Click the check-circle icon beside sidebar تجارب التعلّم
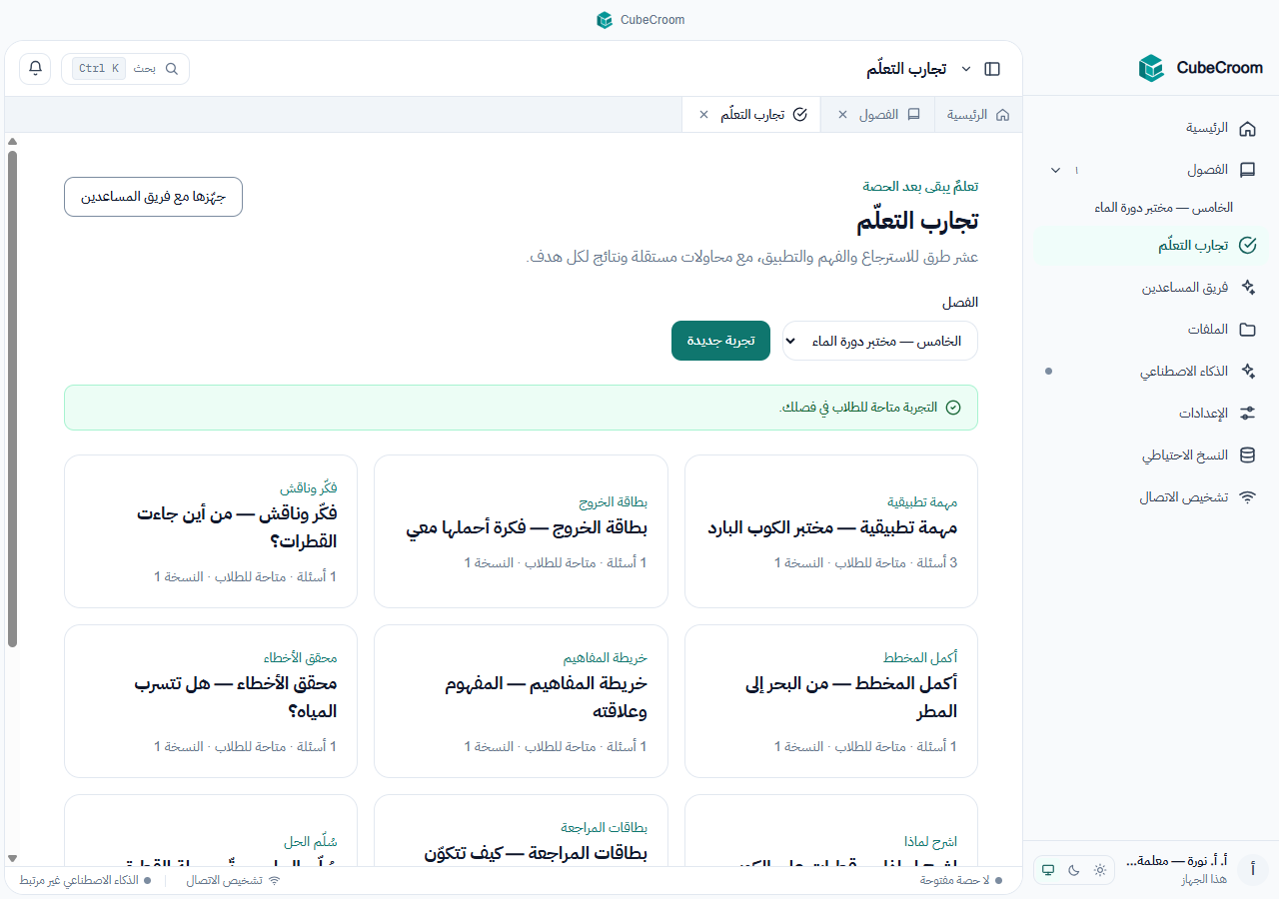The width and height of the screenshot is (1279, 899). tap(1247, 245)
